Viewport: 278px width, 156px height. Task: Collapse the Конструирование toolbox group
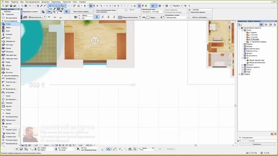(x=3, y=21)
